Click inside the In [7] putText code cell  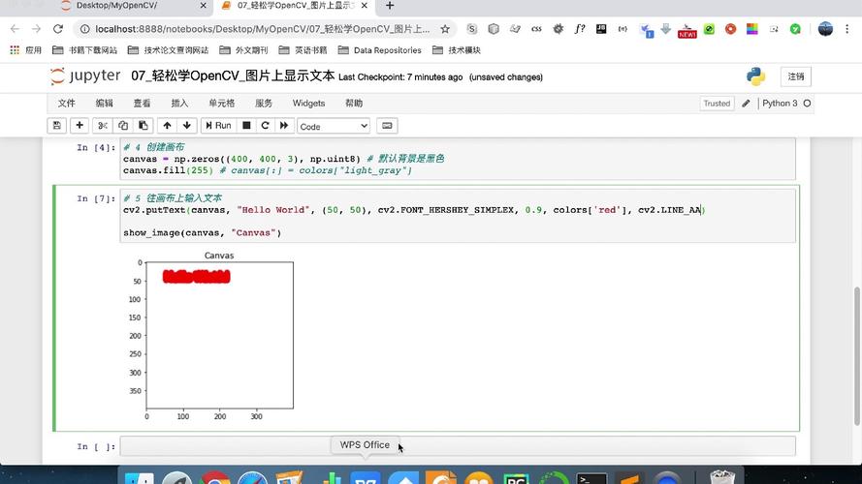[458, 215]
